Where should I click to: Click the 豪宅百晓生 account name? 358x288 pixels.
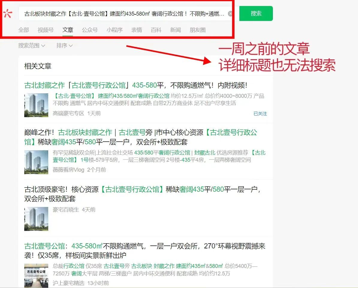click(66, 210)
